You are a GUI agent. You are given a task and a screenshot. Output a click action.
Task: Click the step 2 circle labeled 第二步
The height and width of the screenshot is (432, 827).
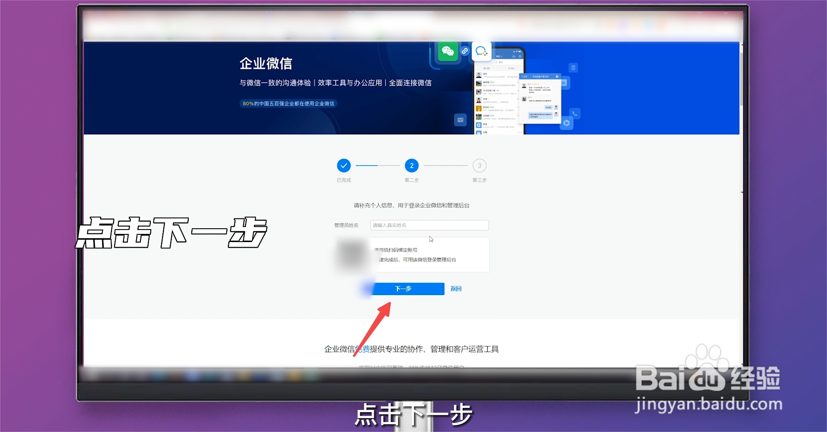(x=411, y=166)
